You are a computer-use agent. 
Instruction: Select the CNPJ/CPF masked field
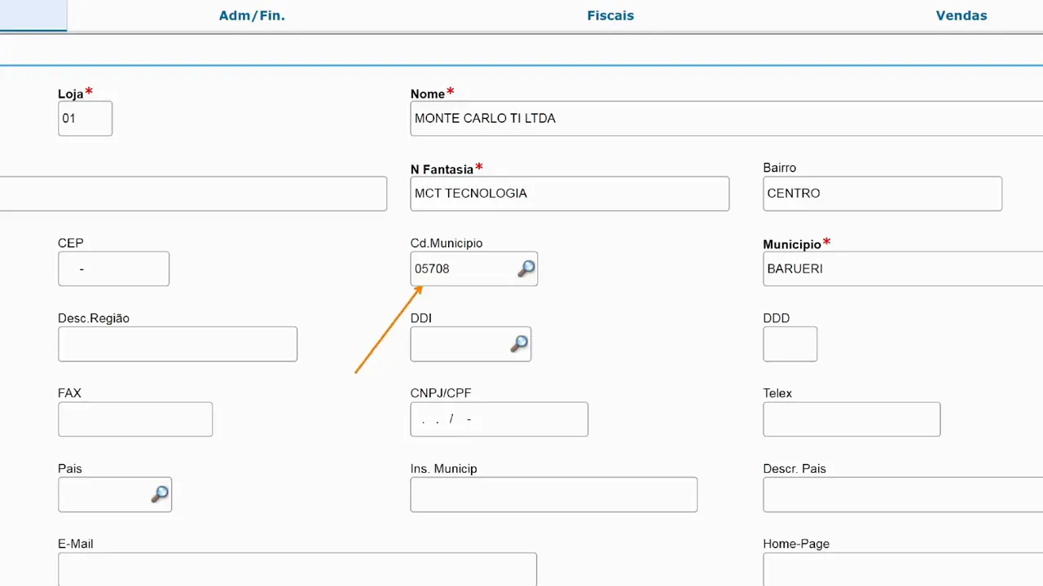tap(499, 419)
